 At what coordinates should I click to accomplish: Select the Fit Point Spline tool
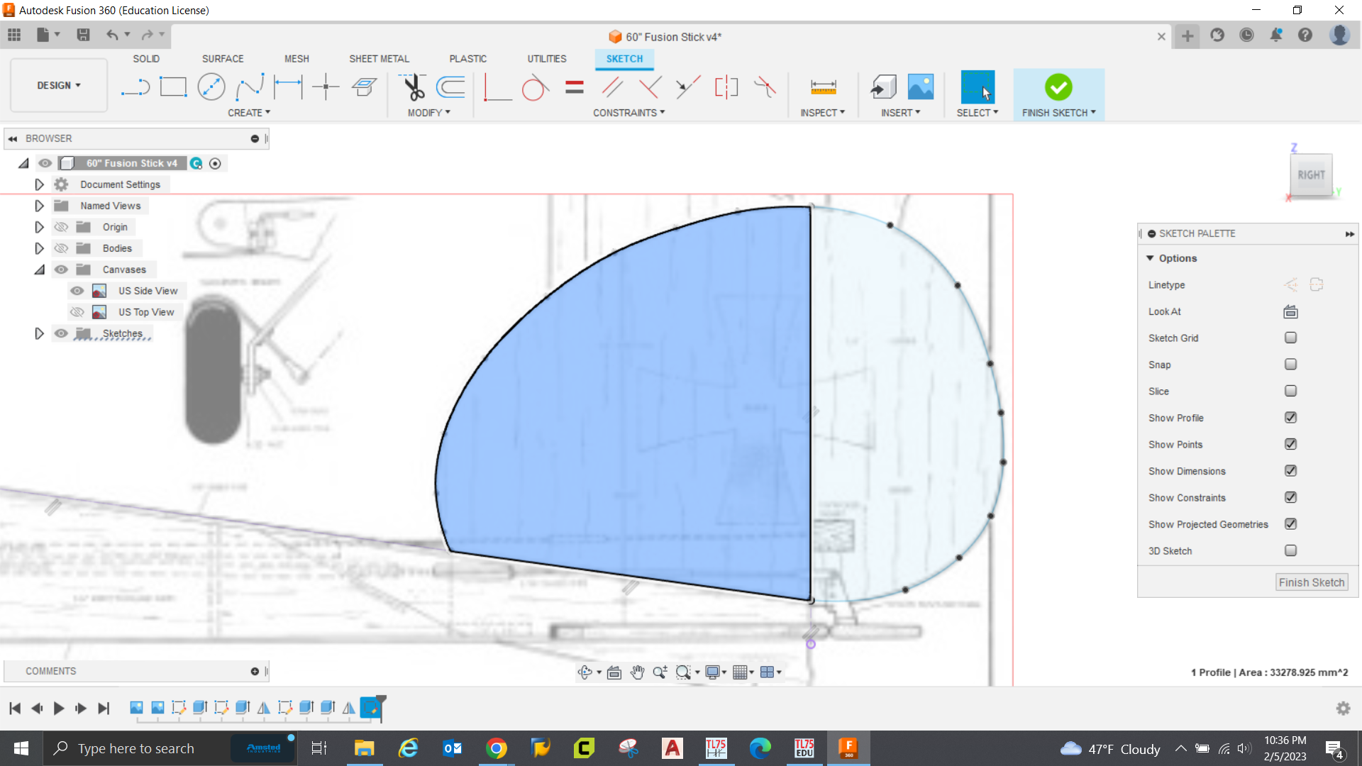(250, 87)
